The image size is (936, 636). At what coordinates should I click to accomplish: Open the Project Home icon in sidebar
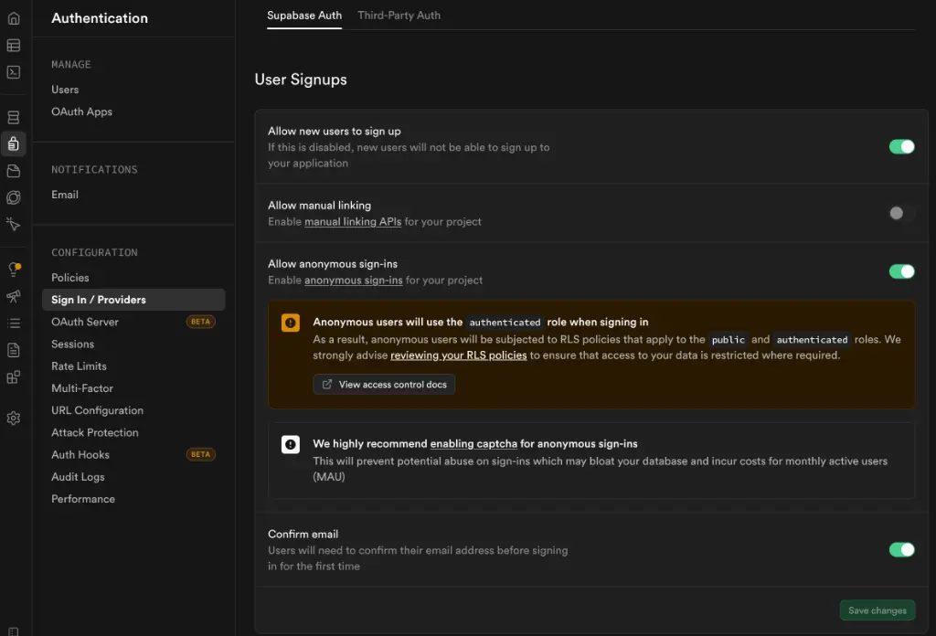point(14,18)
